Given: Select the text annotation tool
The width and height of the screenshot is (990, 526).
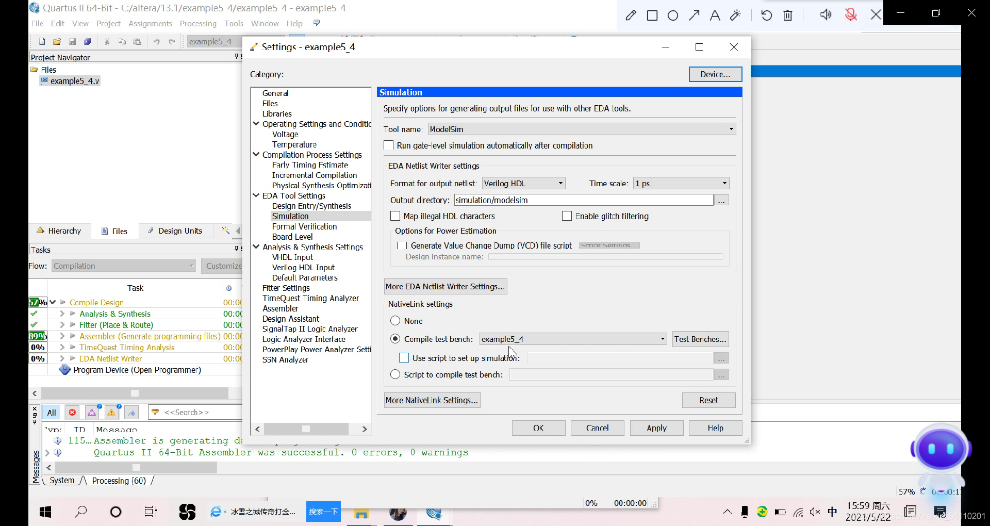Looking at the screenshot, I should [x=715, y=15].
